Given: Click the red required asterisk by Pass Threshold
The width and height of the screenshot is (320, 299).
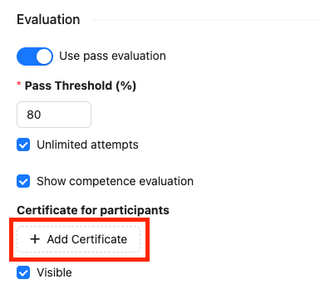Looking at the screenshot, I should pos(19,84).
